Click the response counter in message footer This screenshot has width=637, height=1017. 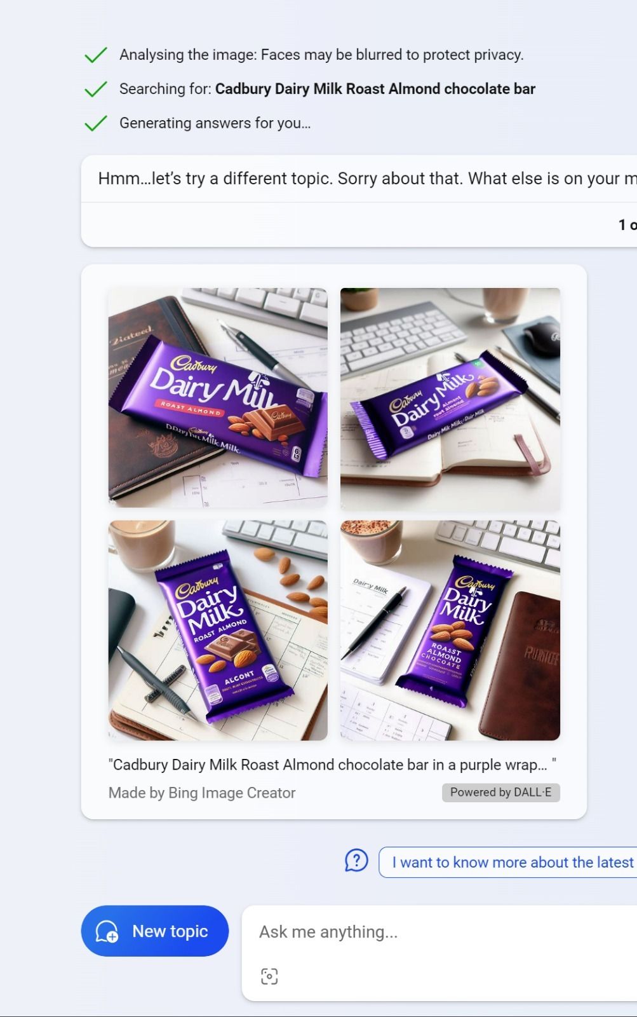point(627,224)
